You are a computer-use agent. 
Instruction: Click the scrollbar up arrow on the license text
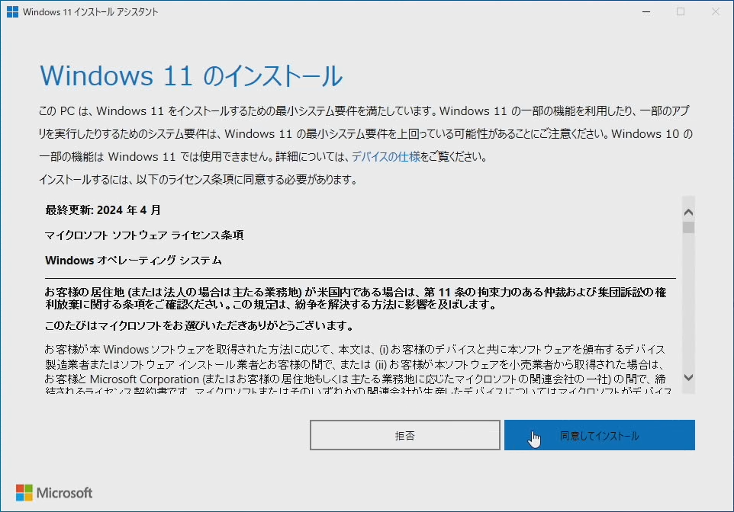coord(687,211)
